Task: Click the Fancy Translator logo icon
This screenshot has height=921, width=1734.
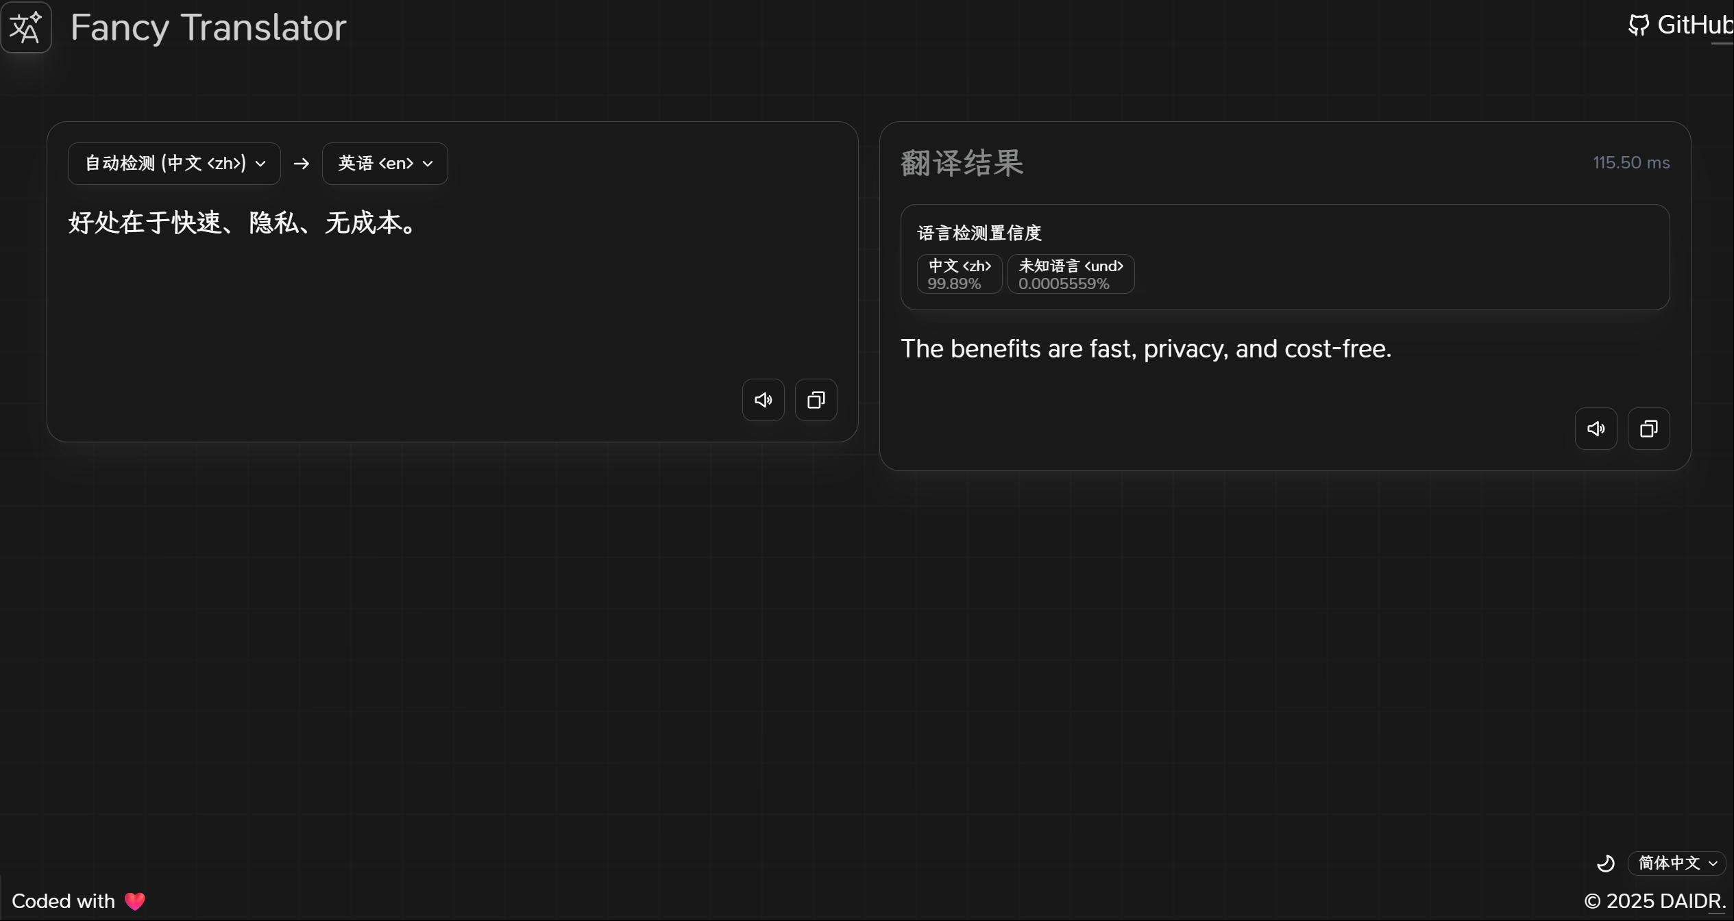Action: pyautogui.click(x=26, y=27)
